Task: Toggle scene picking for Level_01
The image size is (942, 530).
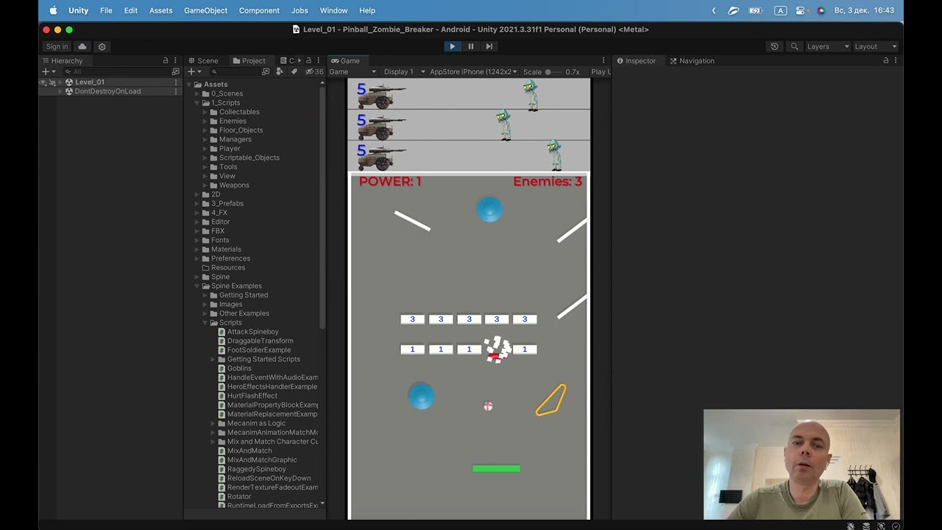Action: pos(52,82)
